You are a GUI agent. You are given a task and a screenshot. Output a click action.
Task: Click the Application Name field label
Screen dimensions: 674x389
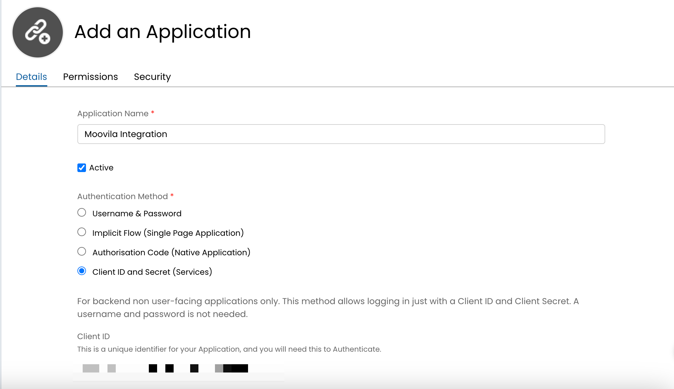113,114
